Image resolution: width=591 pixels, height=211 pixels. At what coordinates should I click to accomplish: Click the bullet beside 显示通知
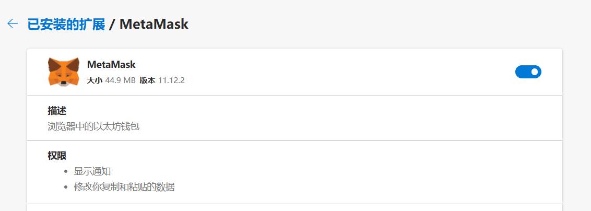pos(66,172)
